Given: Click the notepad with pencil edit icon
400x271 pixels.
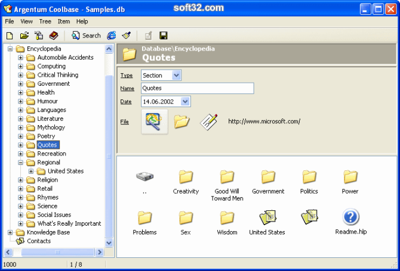Looking at the screenshot, I should [x=209, y=122].
